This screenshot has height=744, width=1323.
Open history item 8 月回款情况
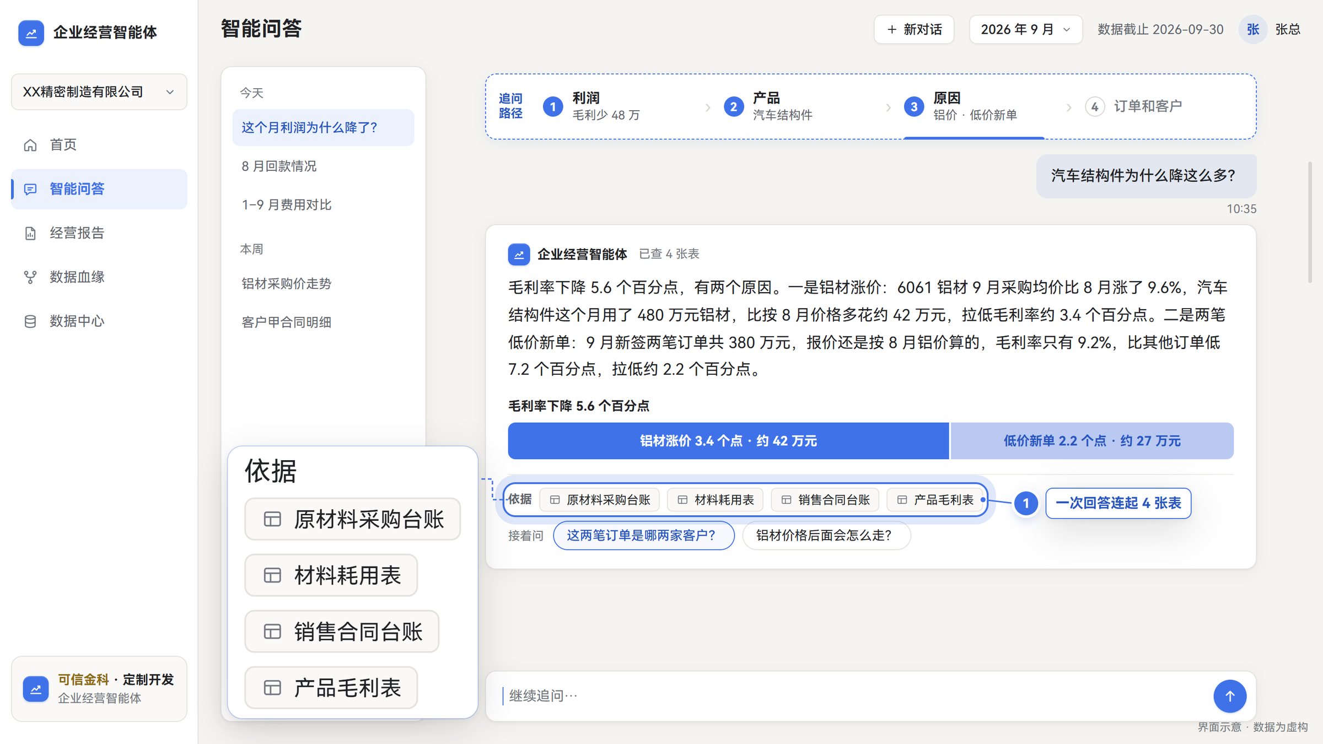pos(323,166)
